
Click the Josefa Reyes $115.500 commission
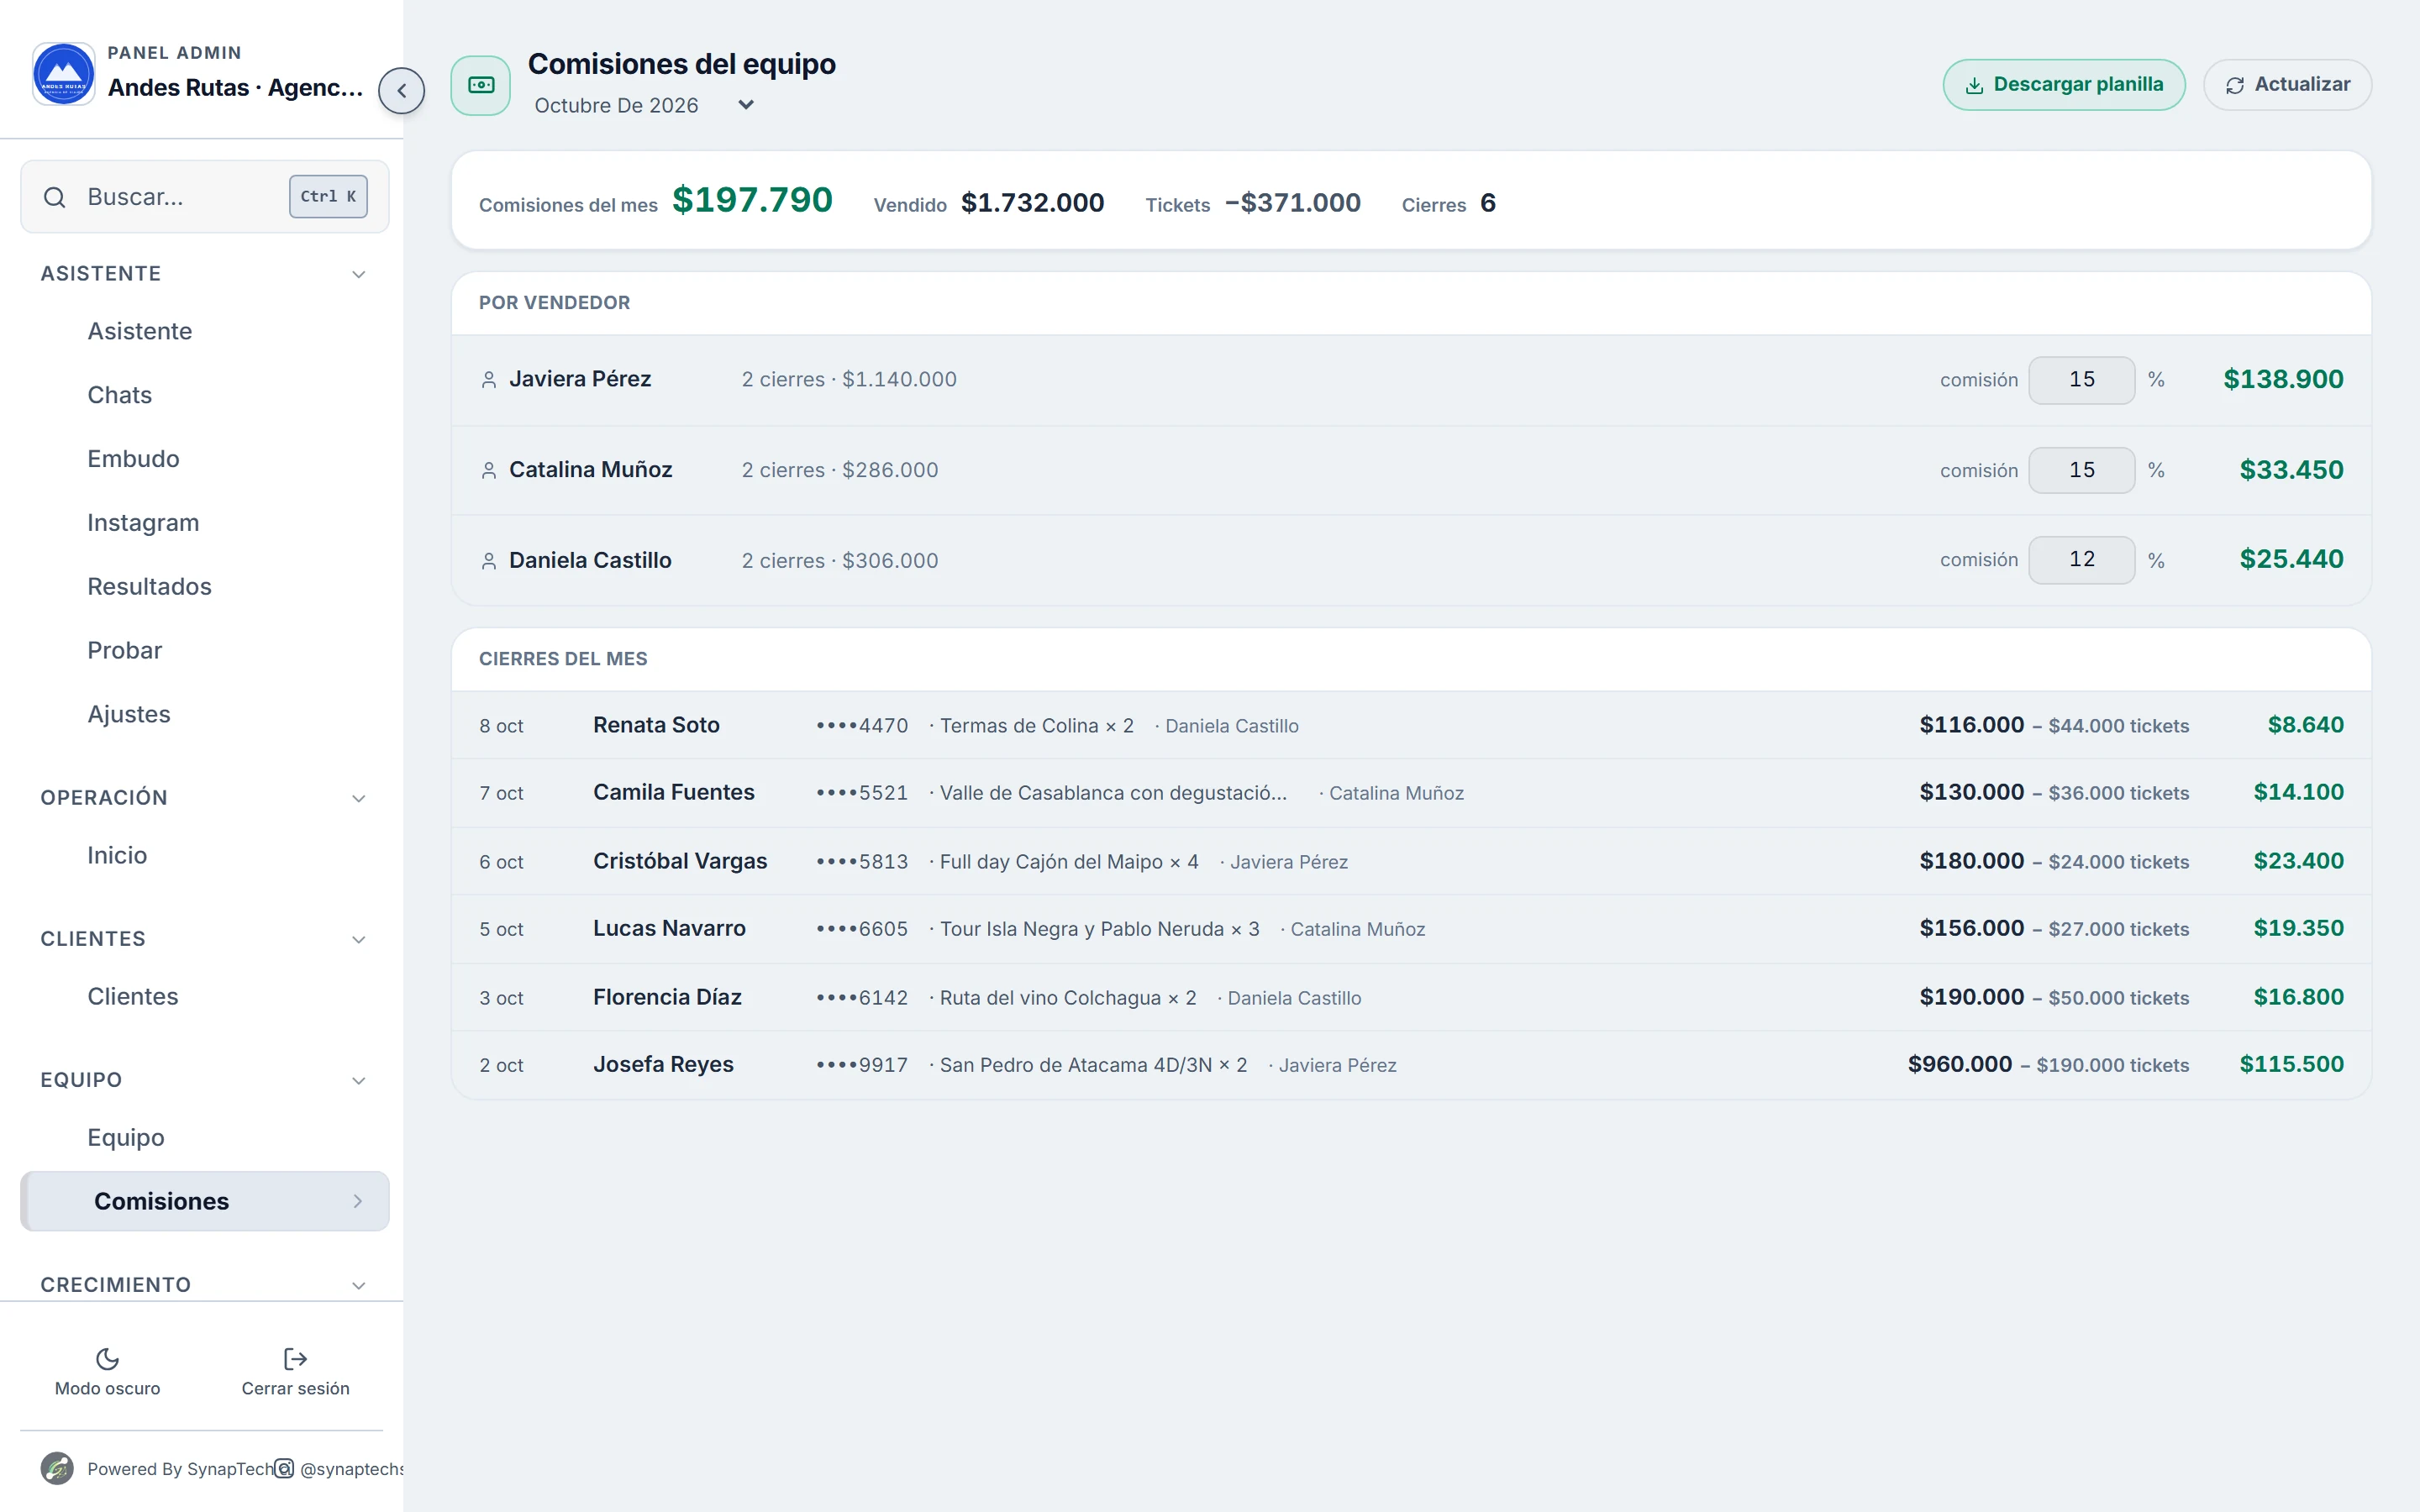2291,1064
